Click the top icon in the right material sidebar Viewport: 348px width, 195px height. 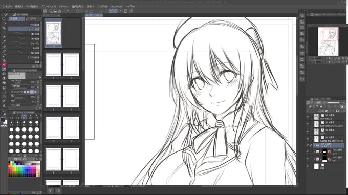pyautogui.click(x=302, y=15)
